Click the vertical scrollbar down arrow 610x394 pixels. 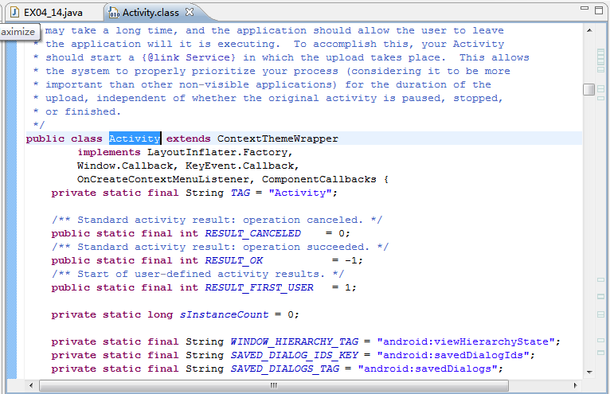coord(588,373)
